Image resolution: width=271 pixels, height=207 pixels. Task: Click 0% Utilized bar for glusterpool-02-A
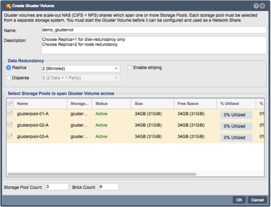[236, 126]
